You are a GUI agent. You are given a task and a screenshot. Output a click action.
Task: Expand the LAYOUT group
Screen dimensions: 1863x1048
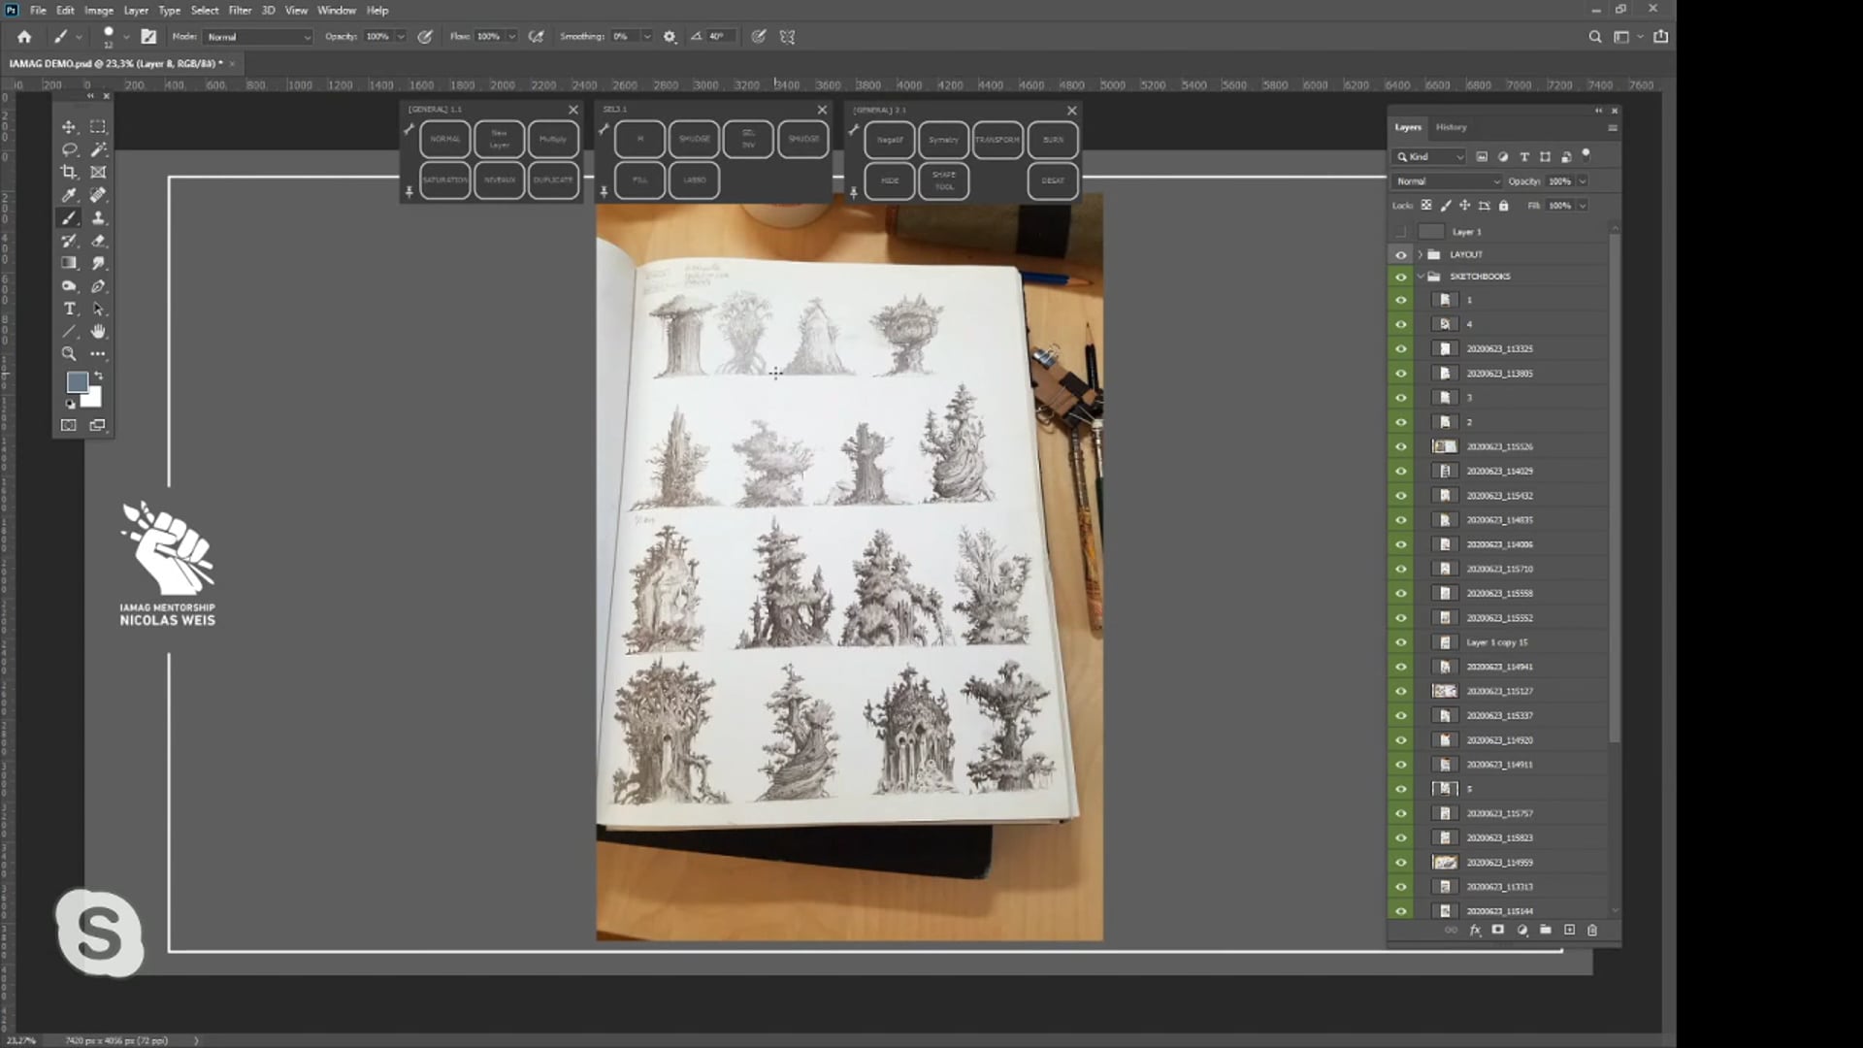(1421, 254)
